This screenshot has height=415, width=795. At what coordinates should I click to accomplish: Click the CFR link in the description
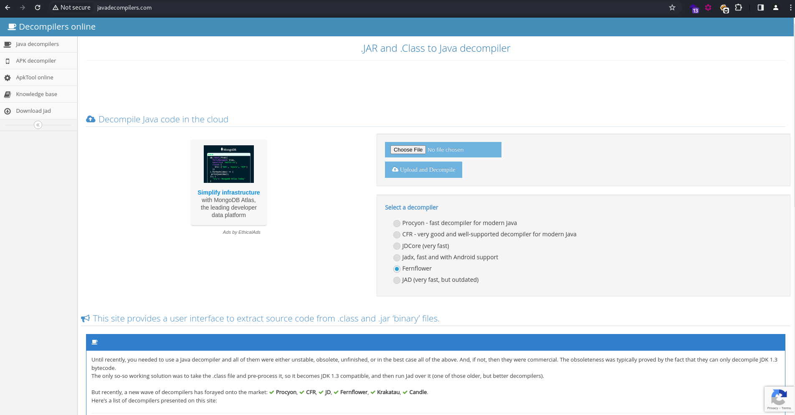311,392
